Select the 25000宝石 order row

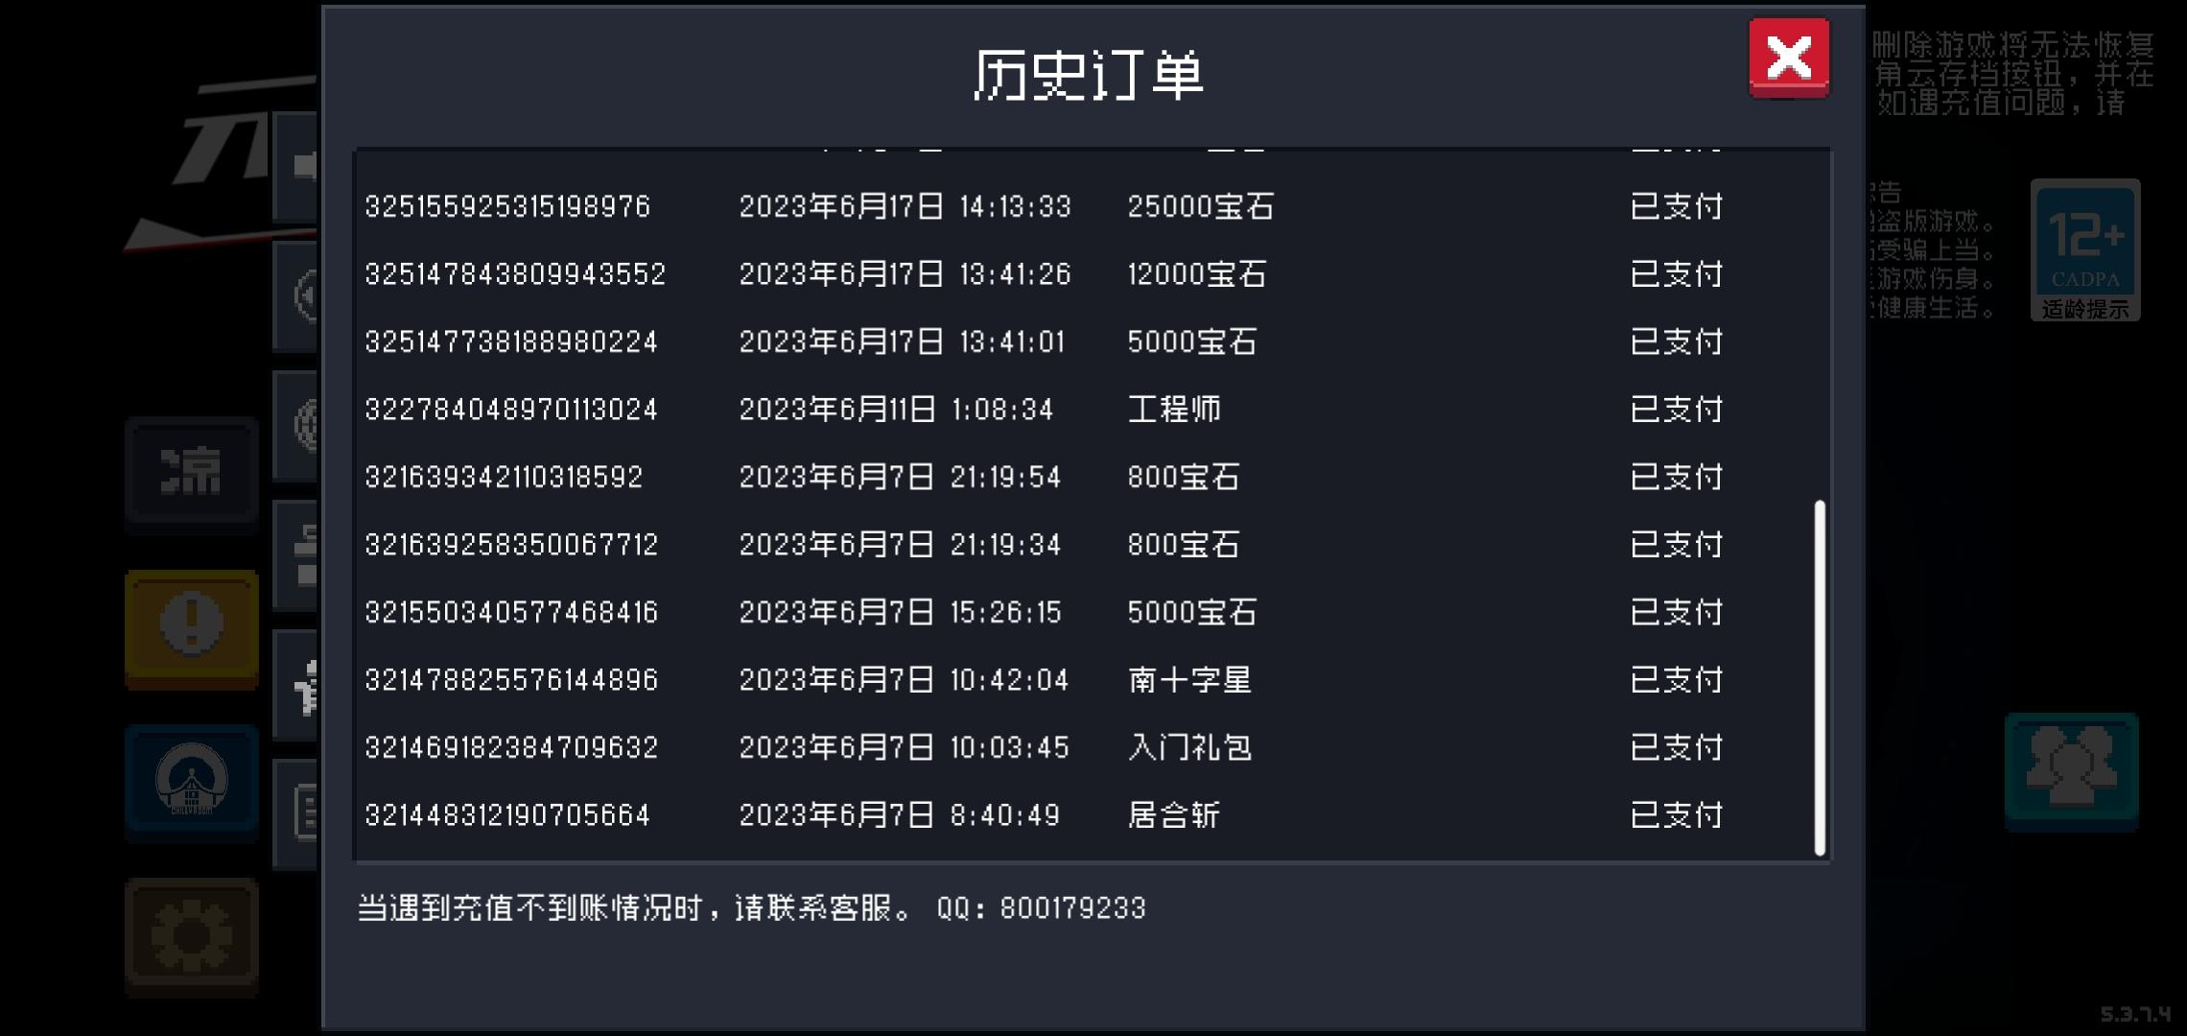1092,206
